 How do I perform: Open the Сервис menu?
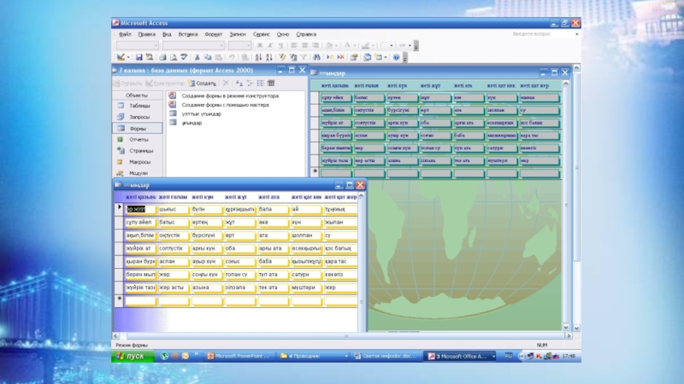(x=262, y=34)
